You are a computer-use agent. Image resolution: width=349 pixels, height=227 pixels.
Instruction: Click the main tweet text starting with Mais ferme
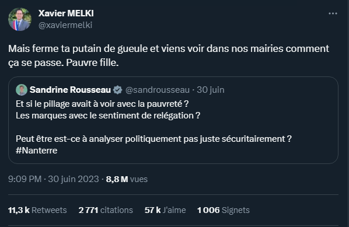pos(169,55)
